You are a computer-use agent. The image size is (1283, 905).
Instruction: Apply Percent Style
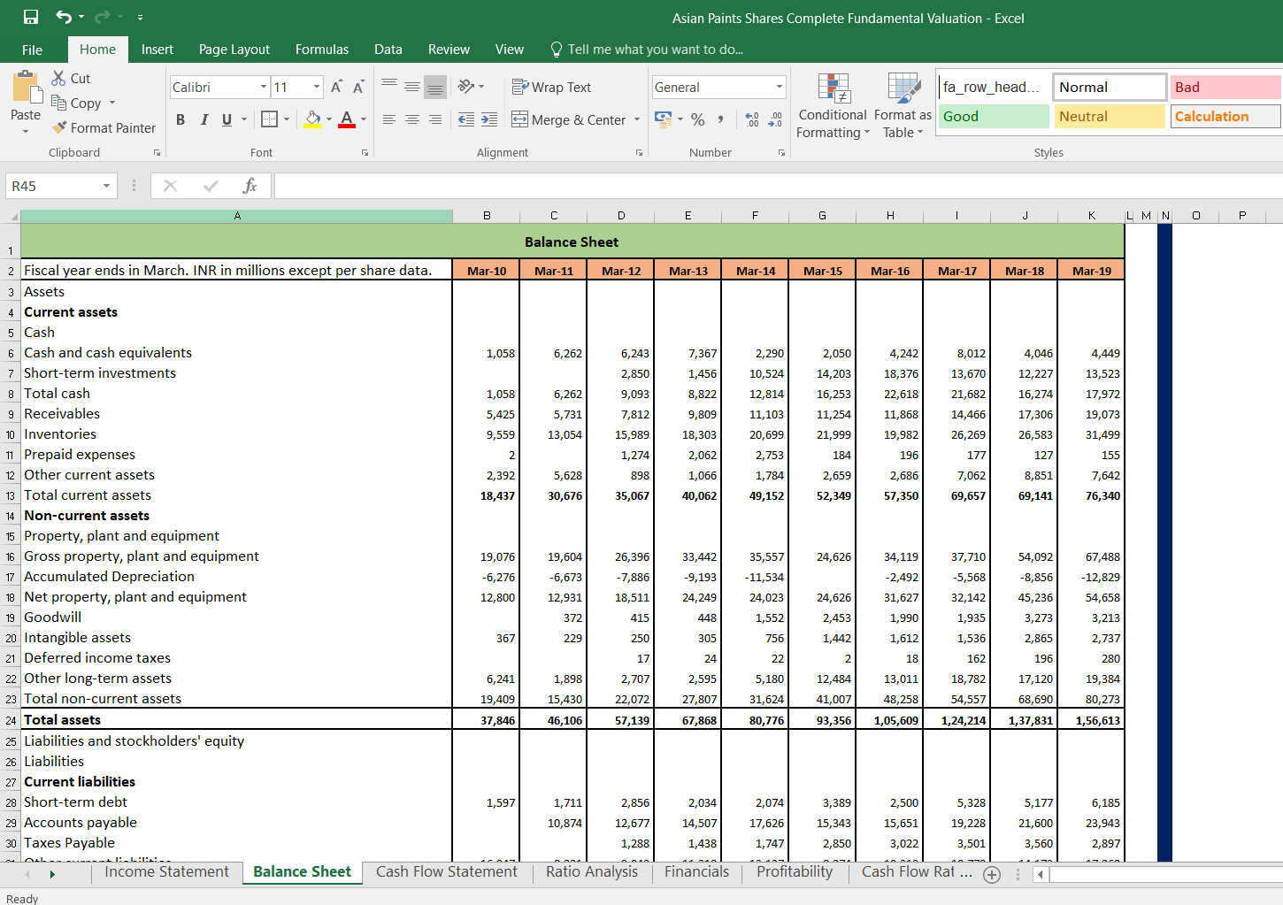click(698, 119)
